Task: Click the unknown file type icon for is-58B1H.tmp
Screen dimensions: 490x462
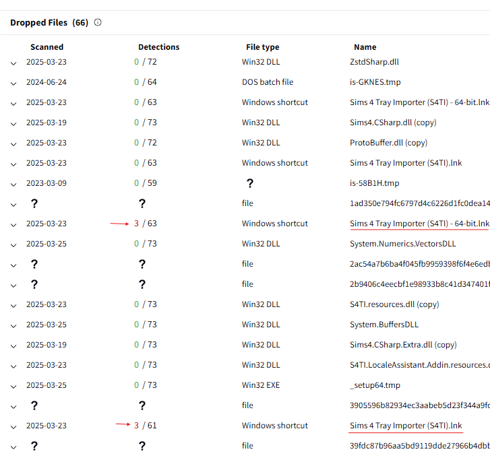Action: coord(250,183)
